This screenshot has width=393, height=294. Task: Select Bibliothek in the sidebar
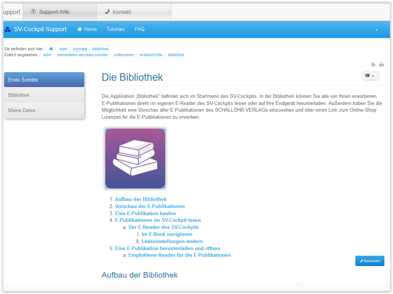tap(44, 95)
